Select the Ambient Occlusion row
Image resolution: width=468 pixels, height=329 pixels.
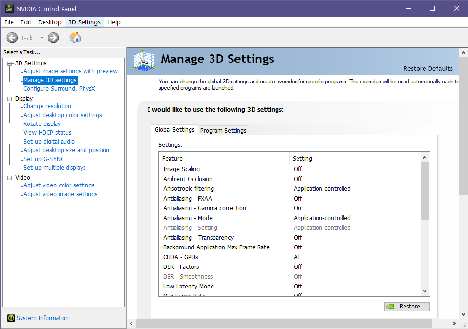pos(290,179)
